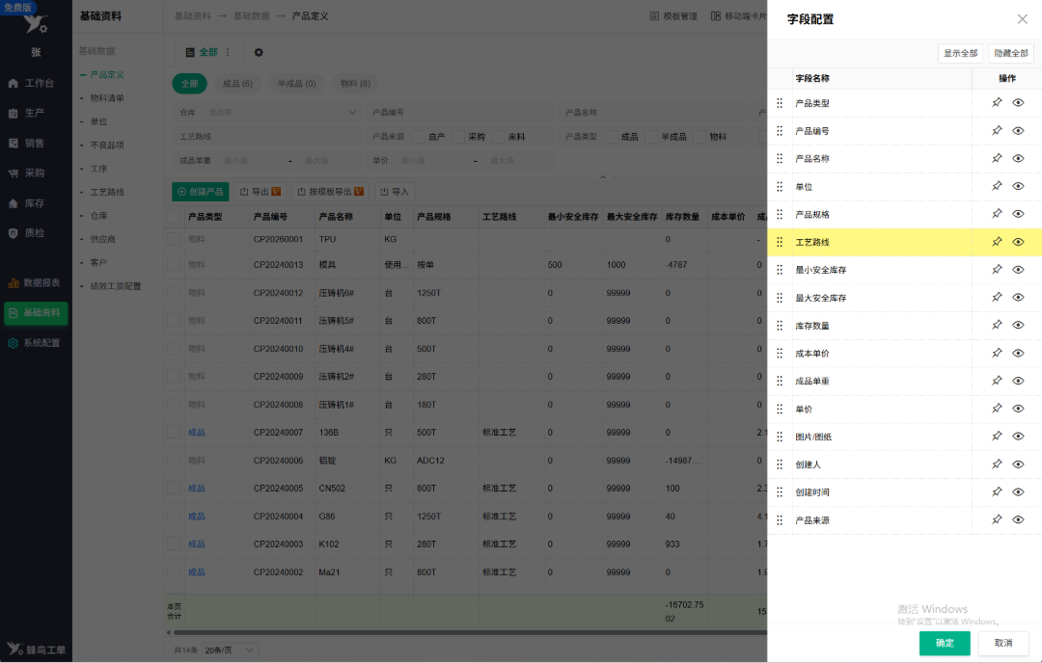Screen dimensions: 1042x663
Task: Pin the 成本单价 field
Action: [x=996, y=353]
